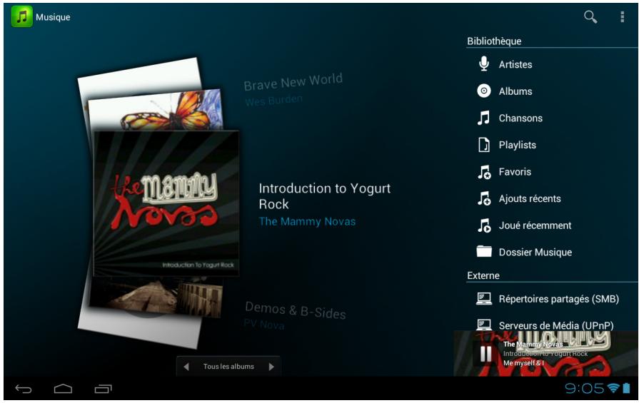Click the Wes Burden artist name
The width and height of the screenshot is (639, 403).
(x=273, y=100)
